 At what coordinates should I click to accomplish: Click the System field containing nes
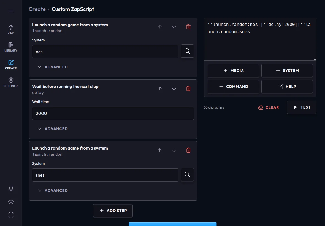pos(105,52)
